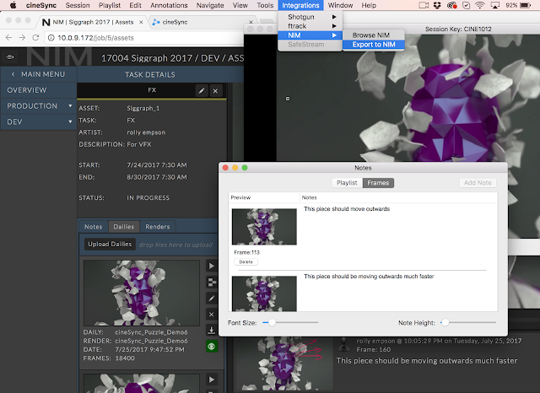Click the user avatar icon beside note
This screenshot has width=540, height=393.
pyautogui.click(x=343, y=344)
